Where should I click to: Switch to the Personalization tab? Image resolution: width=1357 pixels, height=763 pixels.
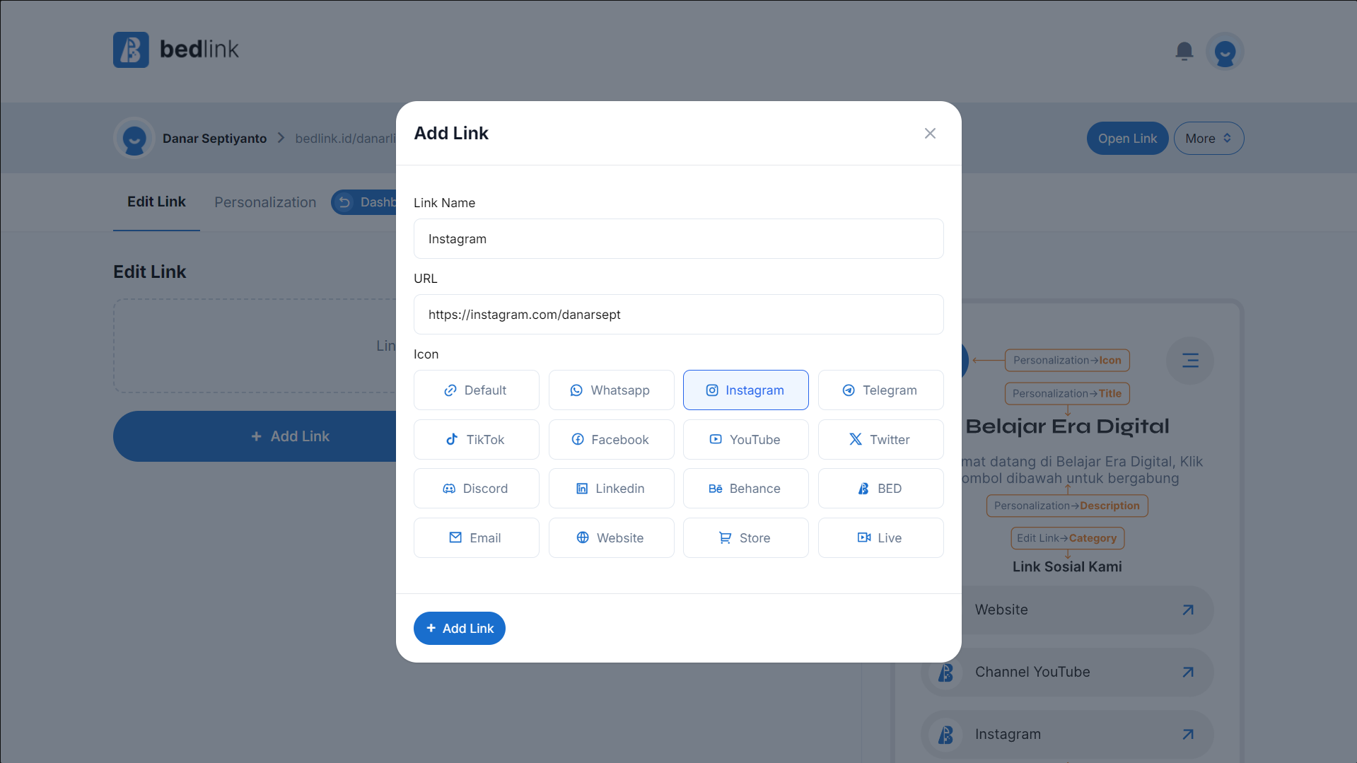click(265, 202)
